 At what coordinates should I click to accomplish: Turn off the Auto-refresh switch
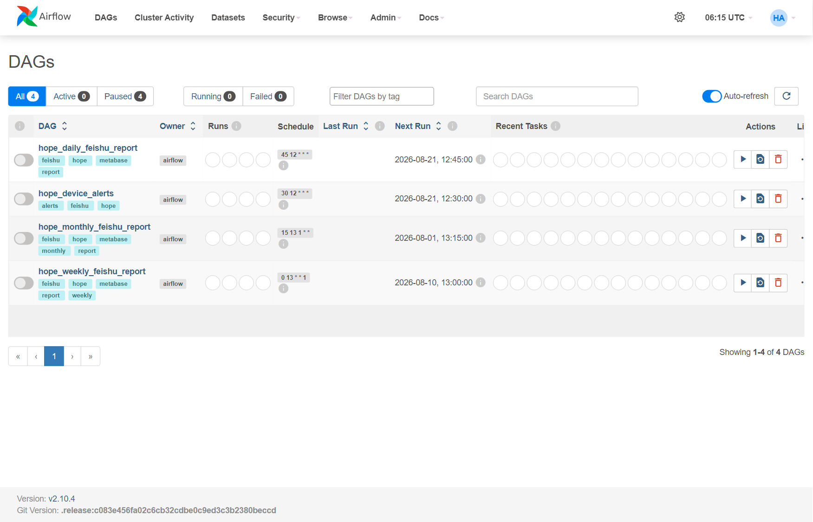pyautogui.click(x=711, y=97)
